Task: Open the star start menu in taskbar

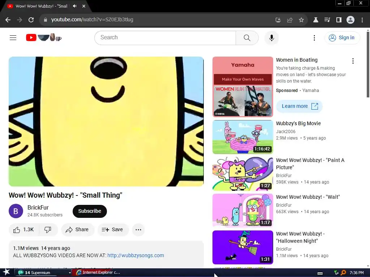Action: (x=6, y=273)
